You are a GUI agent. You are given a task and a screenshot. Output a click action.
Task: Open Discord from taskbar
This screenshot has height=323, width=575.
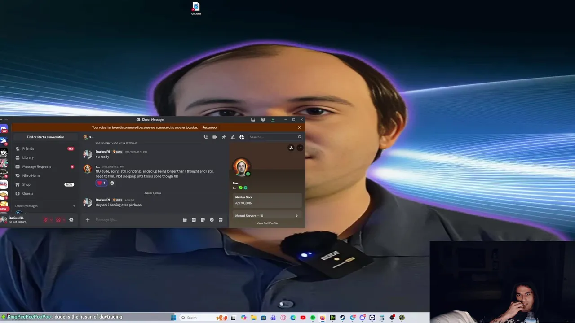pyautogui.click(x=362, y=318)
